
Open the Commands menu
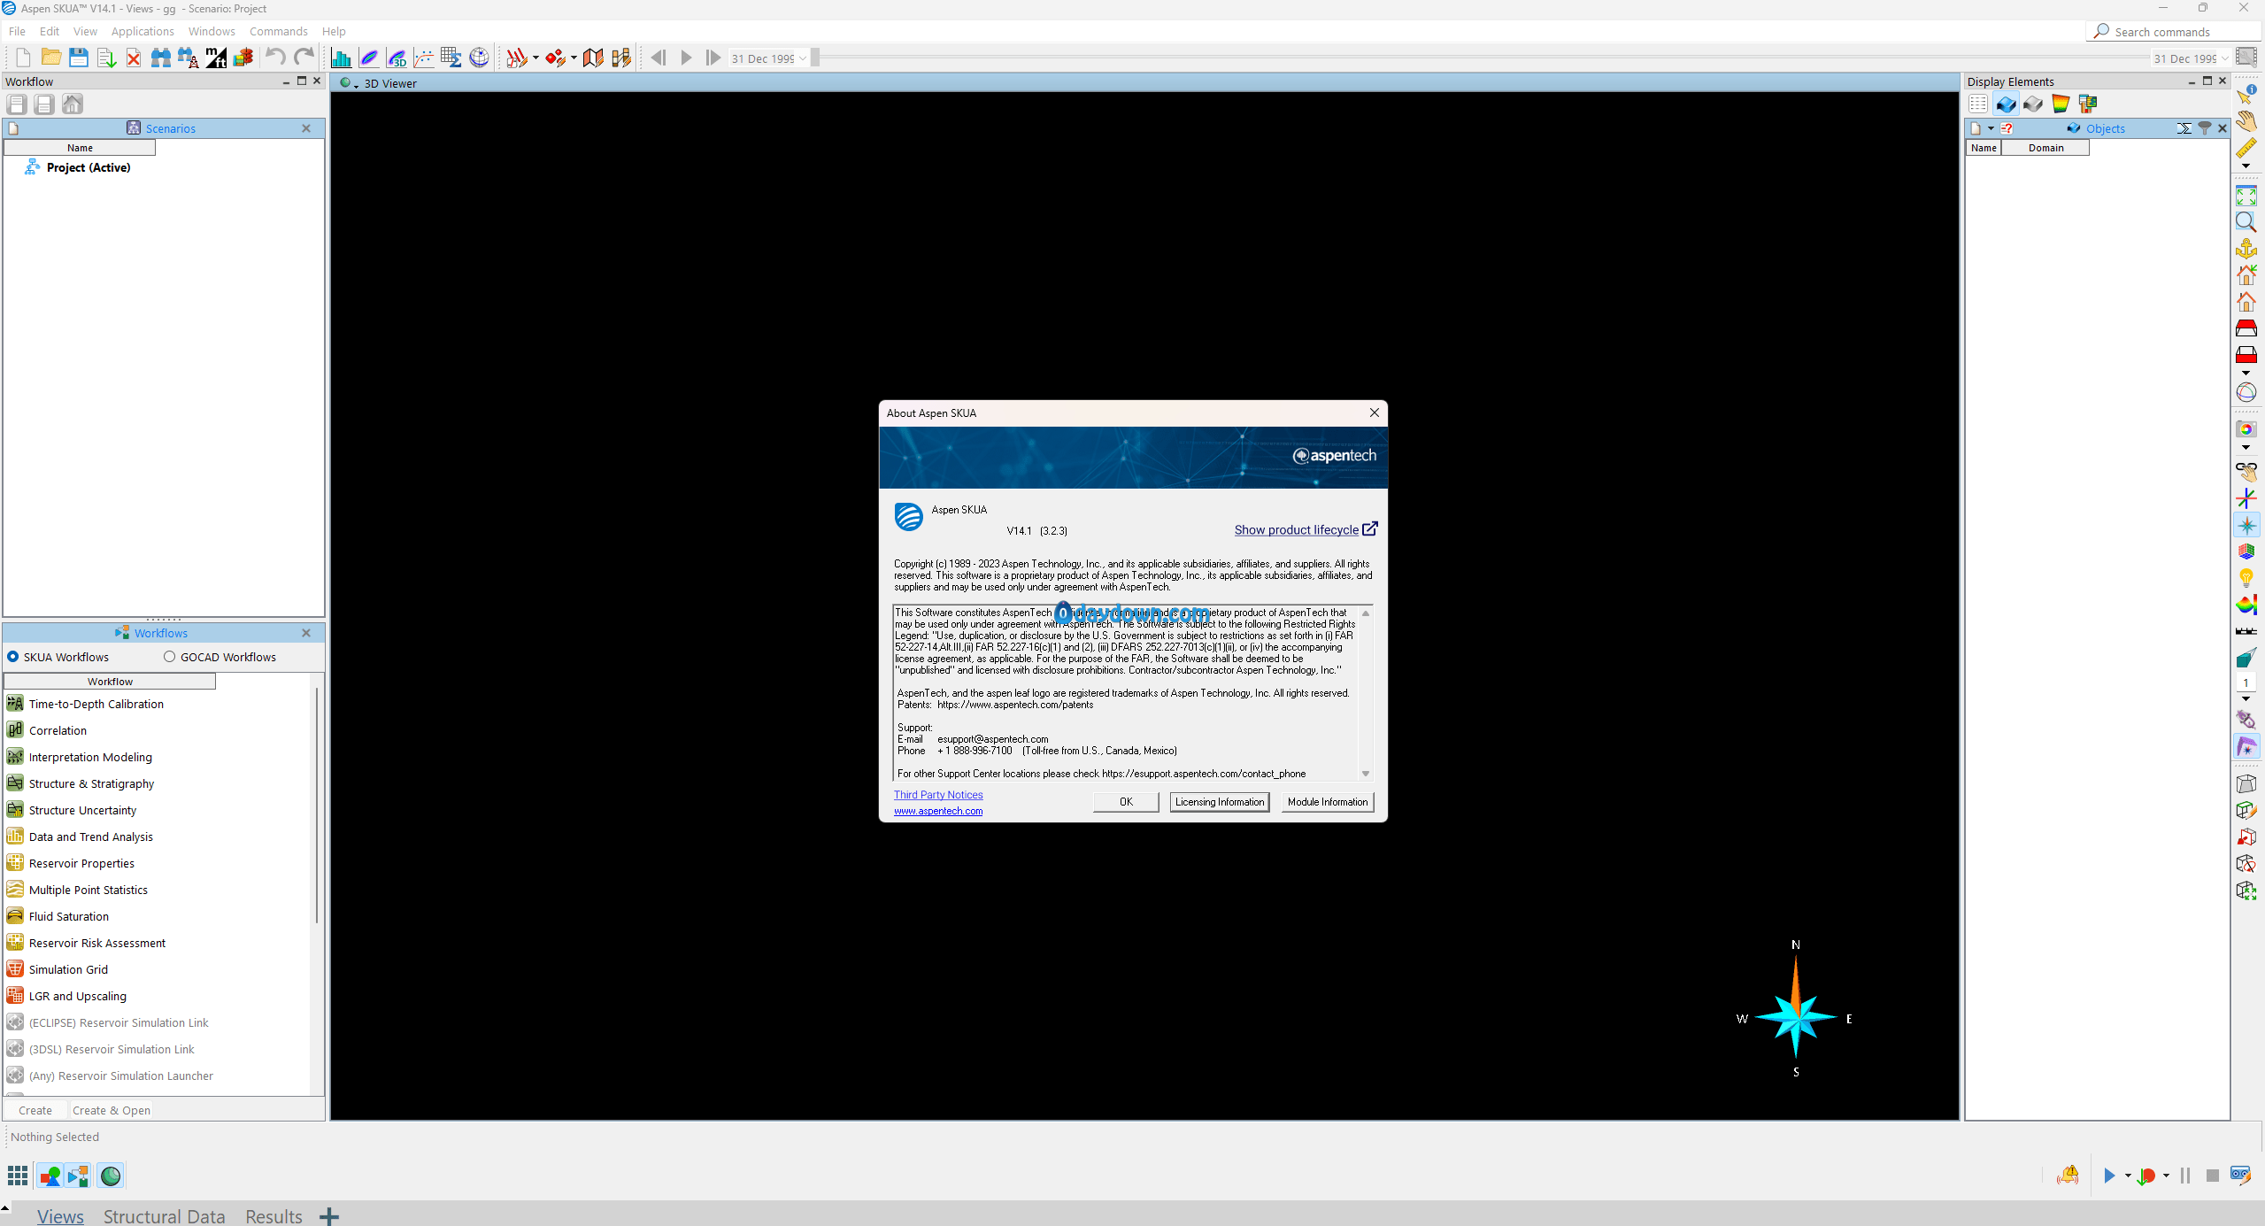click(x=279, y=31)
